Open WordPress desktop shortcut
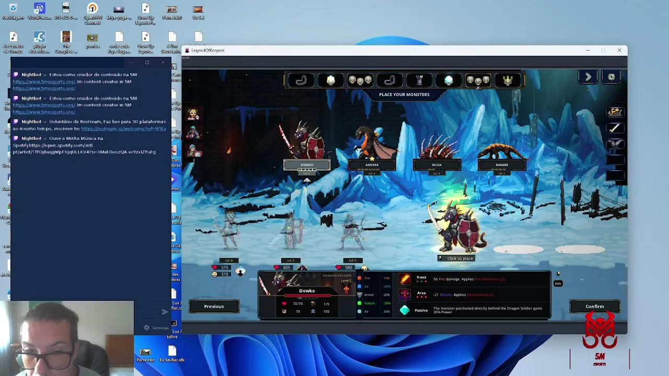Image resolution: width=669 pixels, height=376 pixels. (x=40, y=11)
